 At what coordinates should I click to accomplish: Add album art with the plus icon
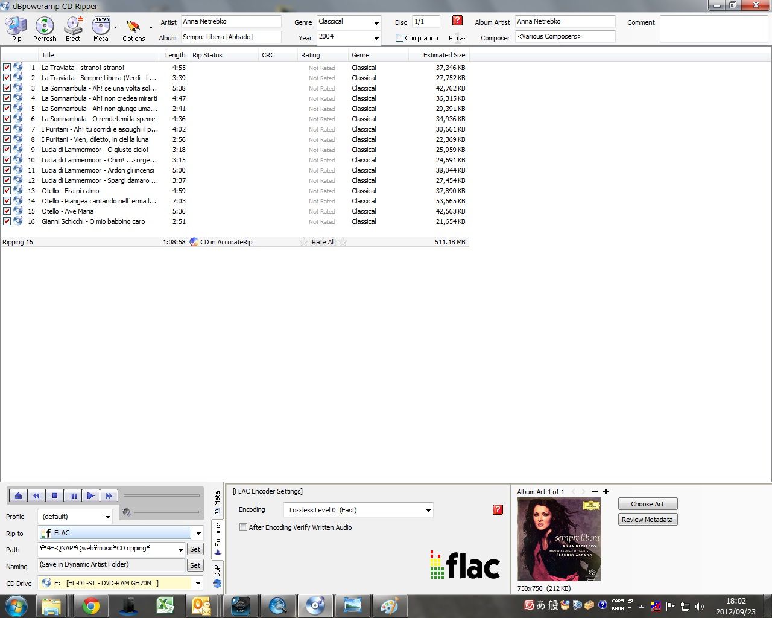[606, 492]
